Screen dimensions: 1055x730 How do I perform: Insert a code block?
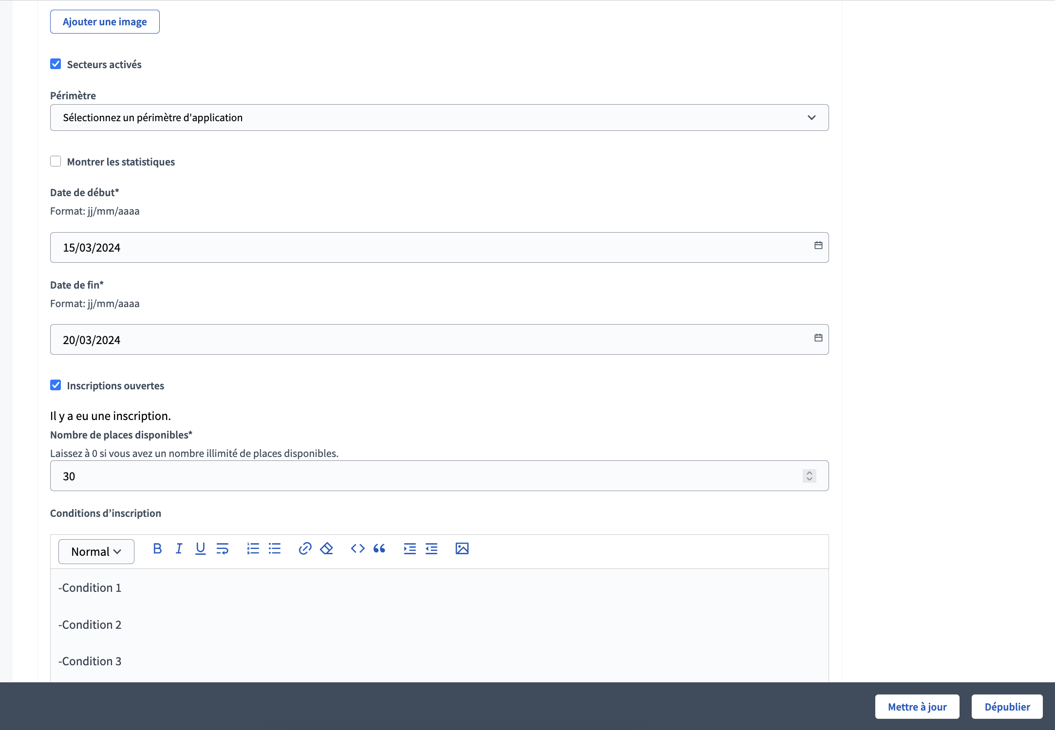click(358, 549)
